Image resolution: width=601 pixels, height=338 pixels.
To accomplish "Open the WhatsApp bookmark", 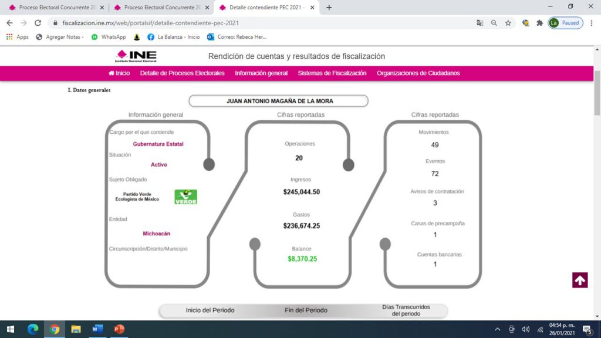I will click(109, 37).
